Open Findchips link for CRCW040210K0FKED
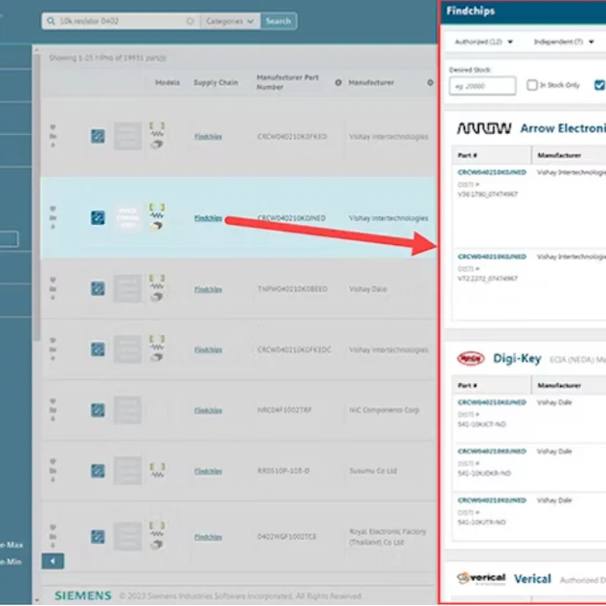 coord(208,137)
